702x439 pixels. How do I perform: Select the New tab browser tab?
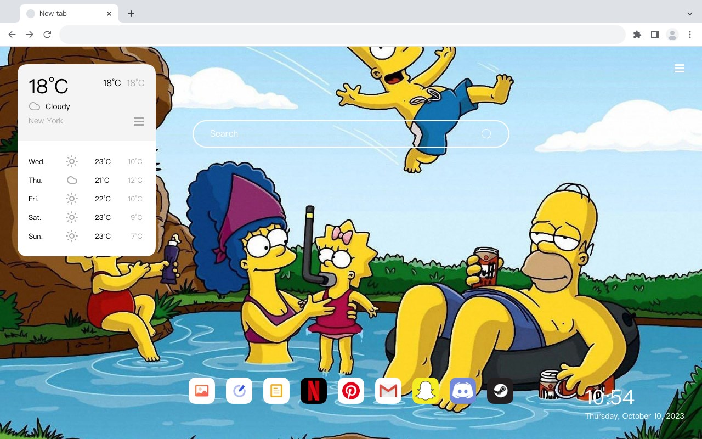[x=69, y=14]
